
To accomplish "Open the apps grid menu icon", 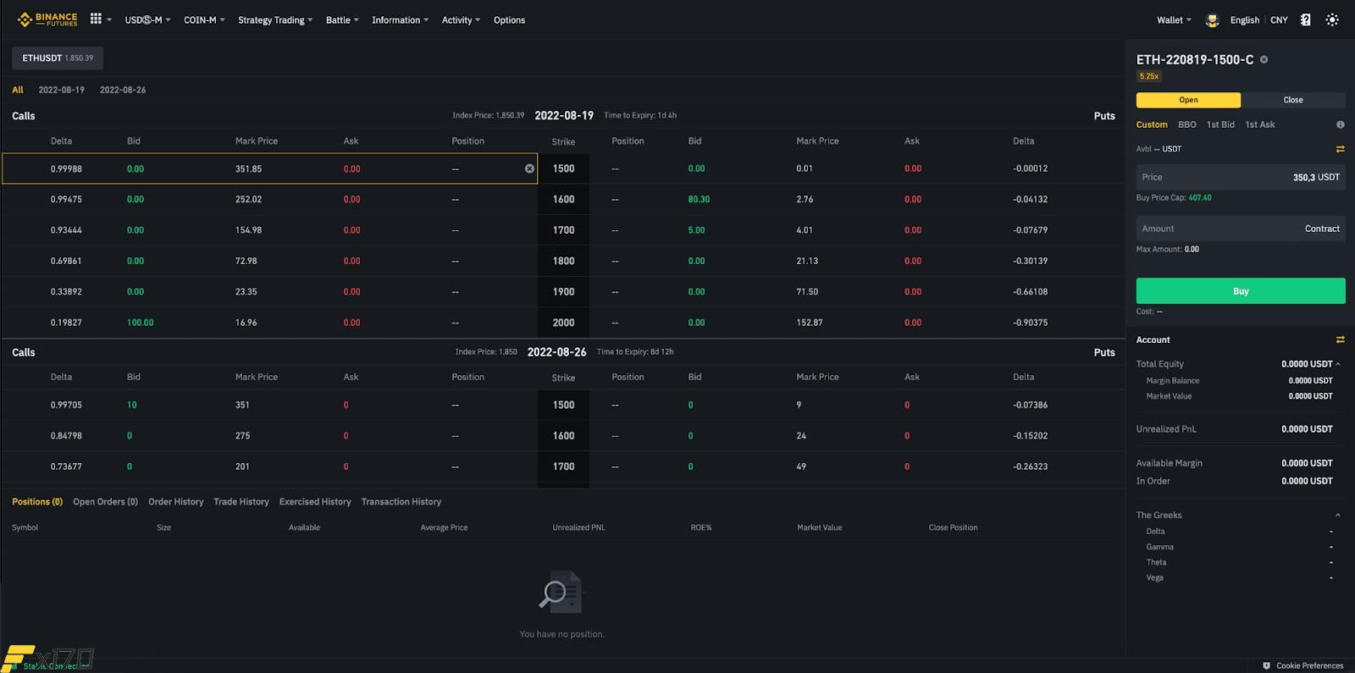I will click(96, 19).
